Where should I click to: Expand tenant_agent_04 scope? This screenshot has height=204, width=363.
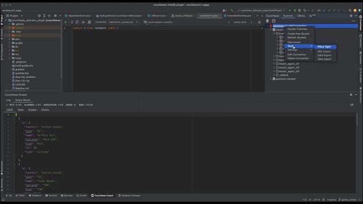coord(274,71)
